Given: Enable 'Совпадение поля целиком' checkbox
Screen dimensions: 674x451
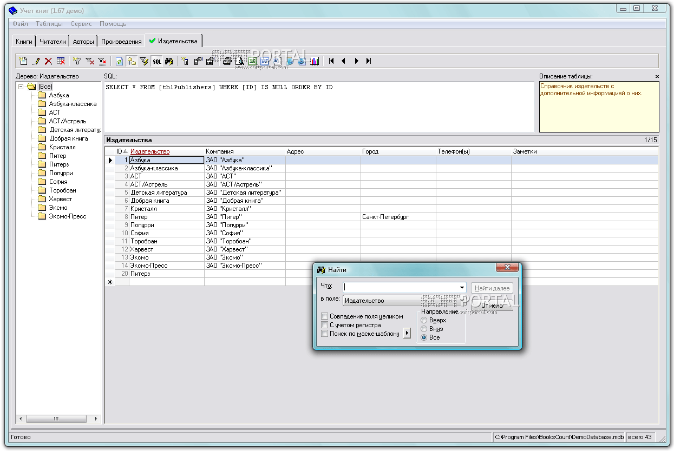Looking at the screenshot, I should click(x=324, y=316).
